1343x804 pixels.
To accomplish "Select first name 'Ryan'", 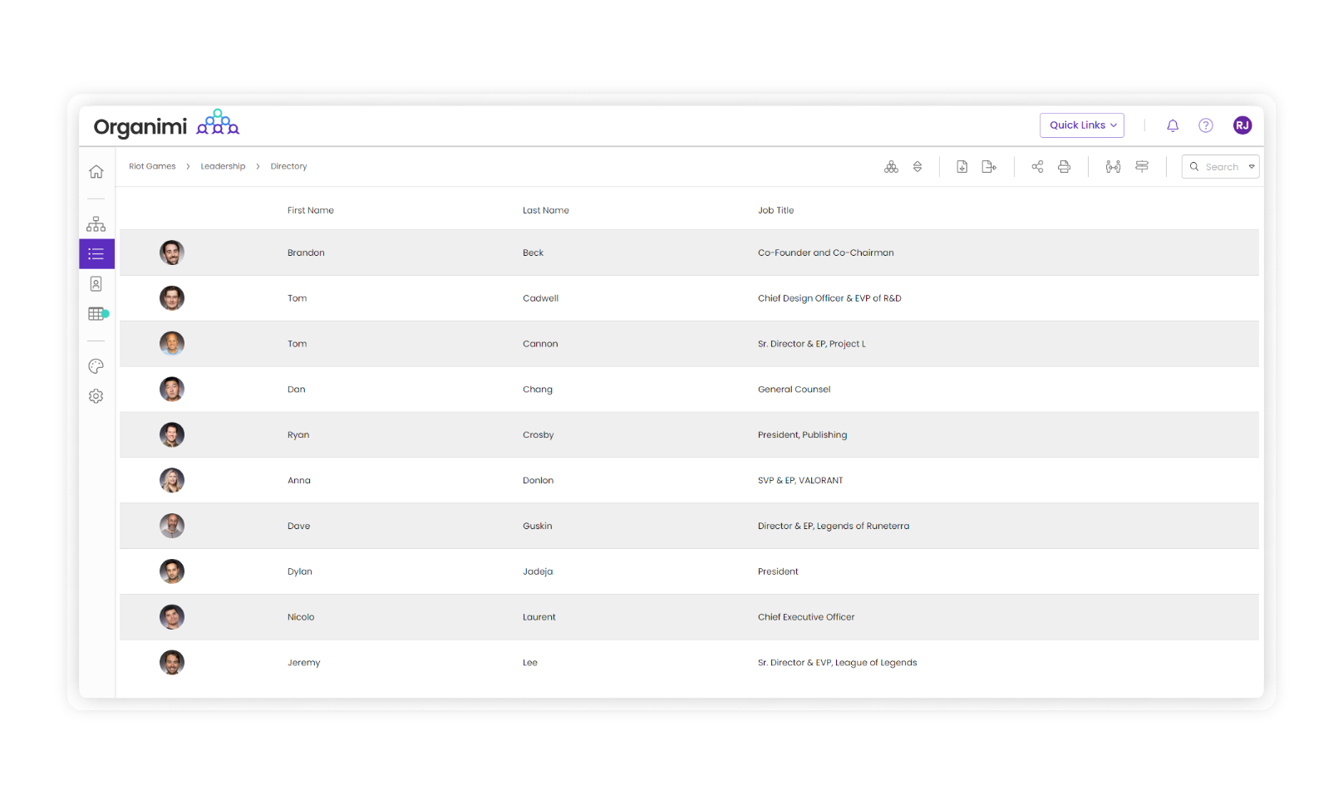I will [298, 435].
